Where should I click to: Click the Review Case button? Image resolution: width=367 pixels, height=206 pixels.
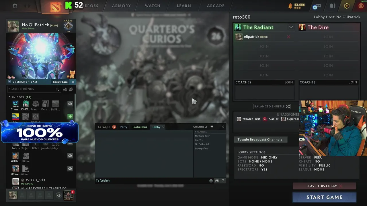(60, 82)
